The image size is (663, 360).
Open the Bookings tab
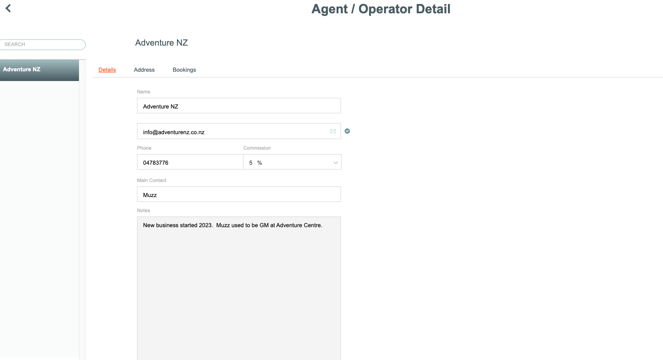click(184, 70)
